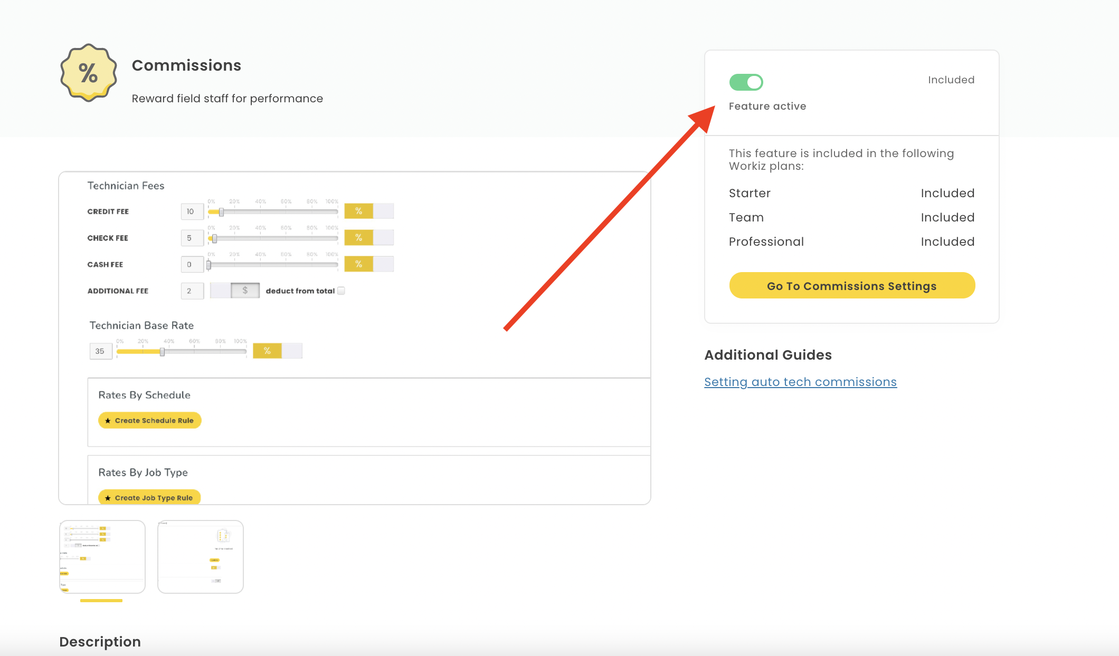The width and height of the screenshot is (1119, 656).
Task: Click the Cash Fee percent toggle
Action: click(359, 264)
